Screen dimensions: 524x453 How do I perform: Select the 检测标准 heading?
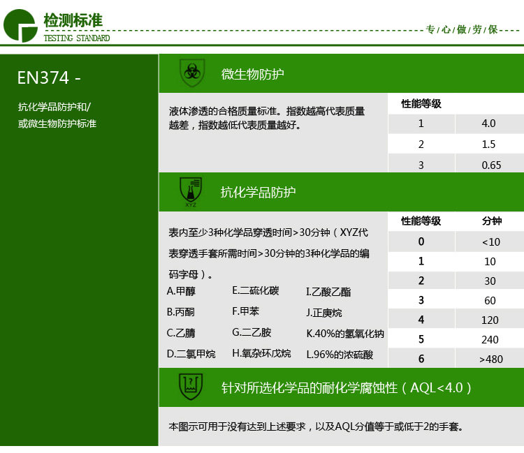coord(73,20)
